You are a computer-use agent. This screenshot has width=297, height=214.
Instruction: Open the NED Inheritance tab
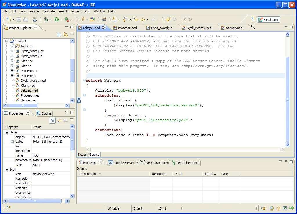(x=186, y=162)
